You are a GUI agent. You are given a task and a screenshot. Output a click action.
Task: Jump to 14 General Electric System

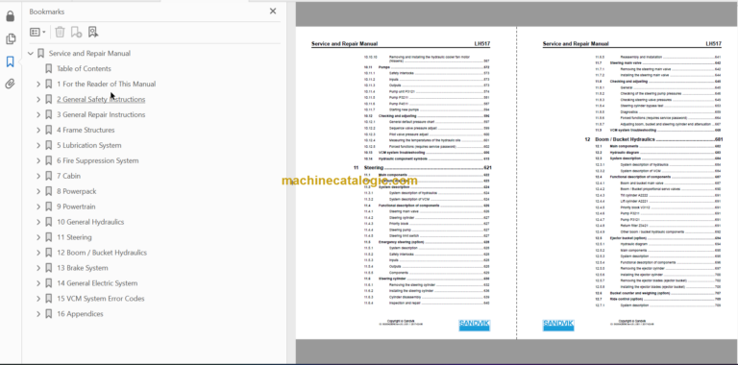97,283
